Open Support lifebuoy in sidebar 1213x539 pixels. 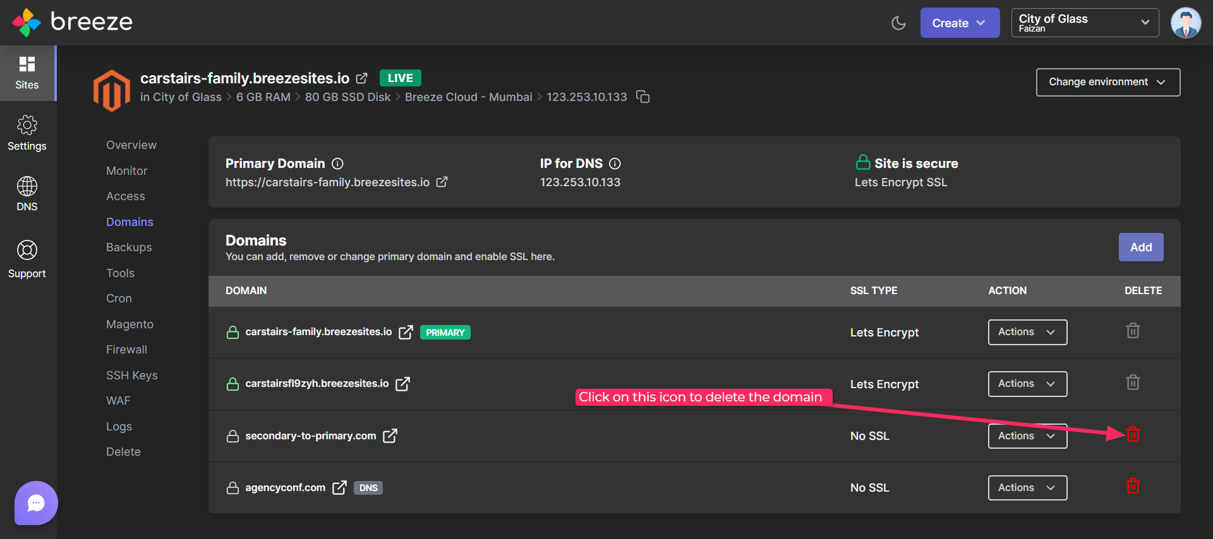(x=27, y=259)
